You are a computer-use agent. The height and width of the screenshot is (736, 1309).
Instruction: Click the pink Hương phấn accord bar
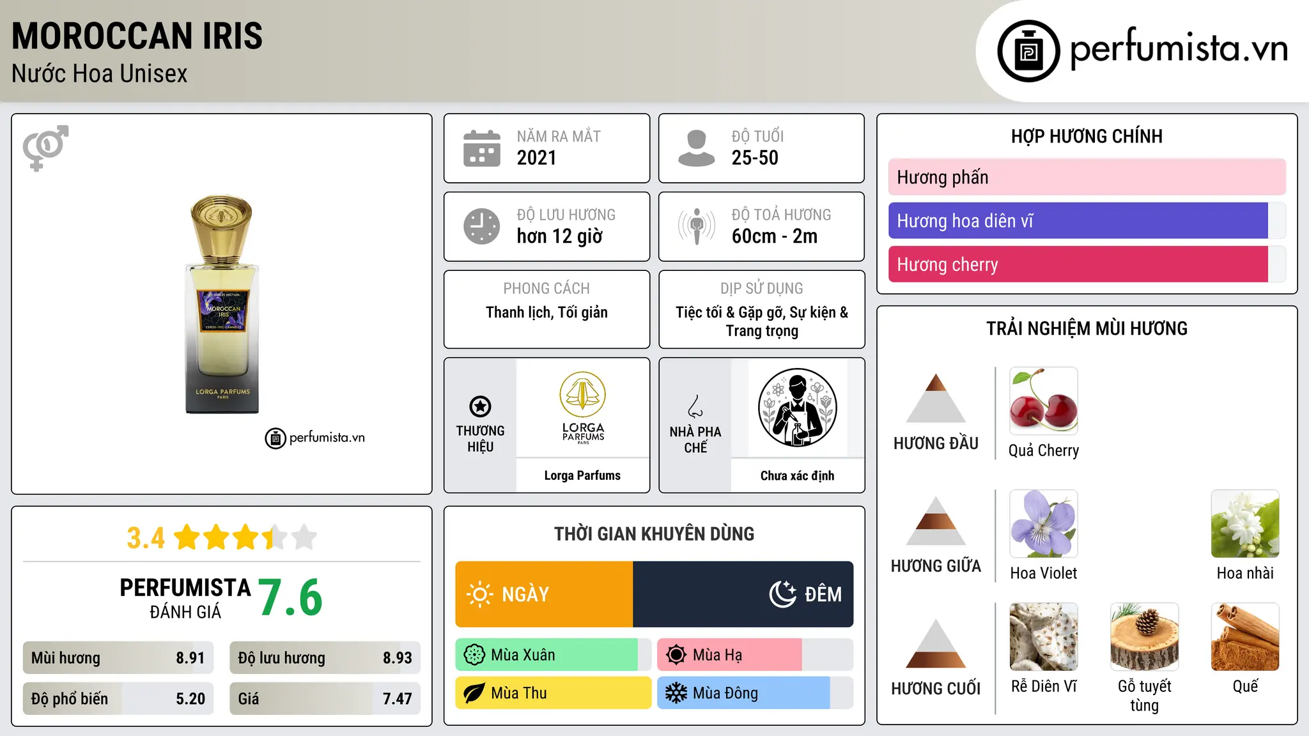pyautogui.click(x=1087, y=177)
